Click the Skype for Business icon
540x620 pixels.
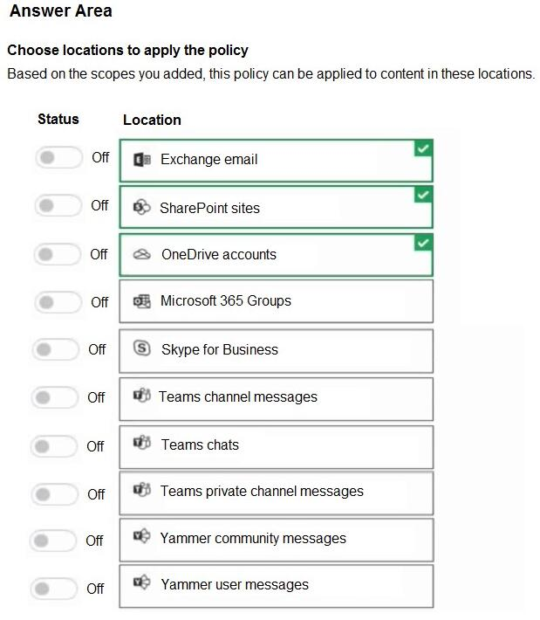pyautogui.click(x=142, y=348)
